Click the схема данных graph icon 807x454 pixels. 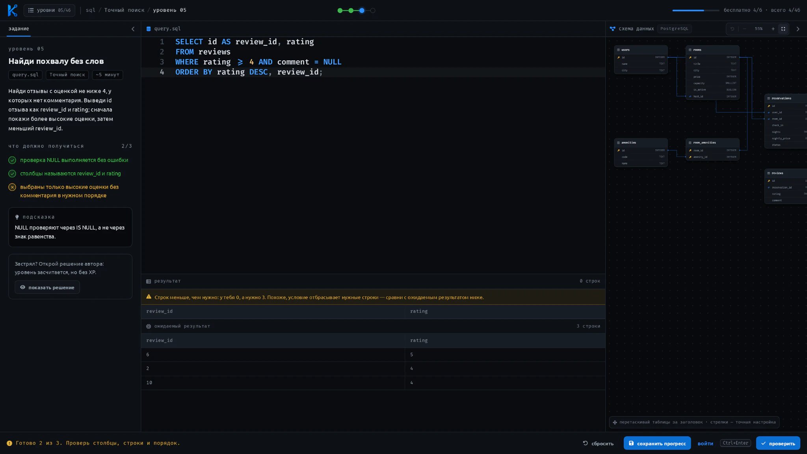[x=612, y=29]
